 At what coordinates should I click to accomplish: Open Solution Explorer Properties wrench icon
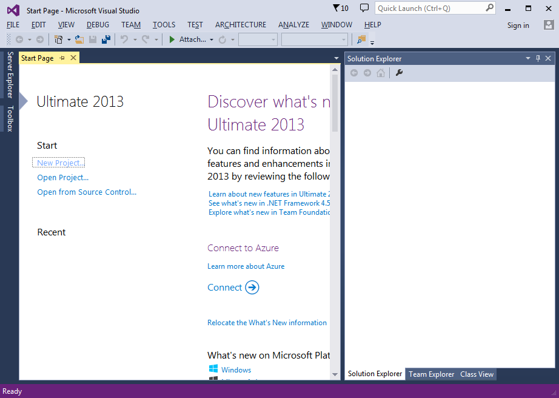[x=400, y=73]
